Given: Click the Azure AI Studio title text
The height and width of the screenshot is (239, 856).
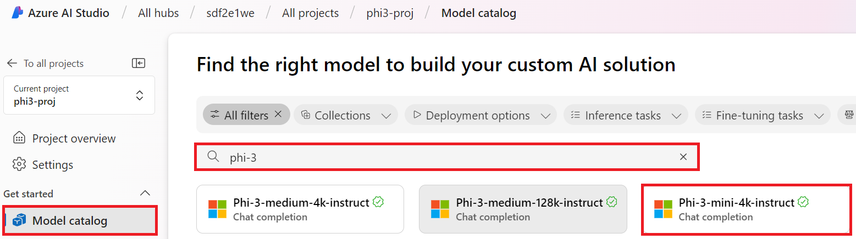Looking at the screenshot, I should pyautogui.click(x=69, y=13).
